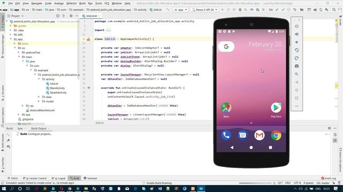Expand the res folder
The image size is (343, 192).
click(x=23, y=106)
